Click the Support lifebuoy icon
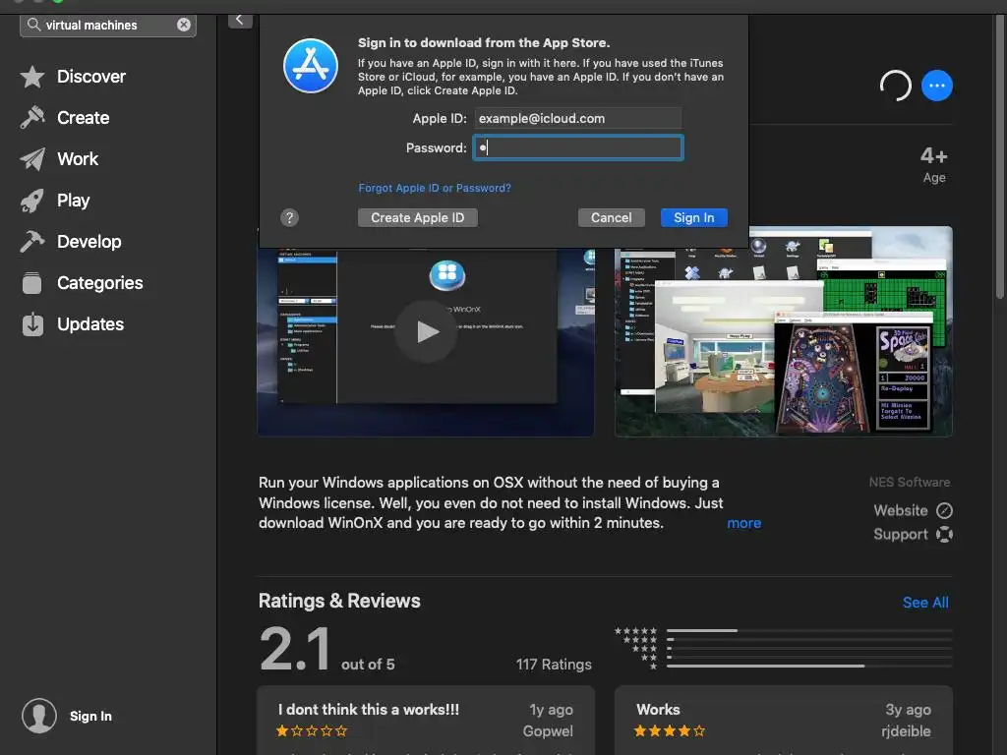Image resolution: width=1007 pixels, height=755 pixels. pyautogui.click(x=944, y=534)
